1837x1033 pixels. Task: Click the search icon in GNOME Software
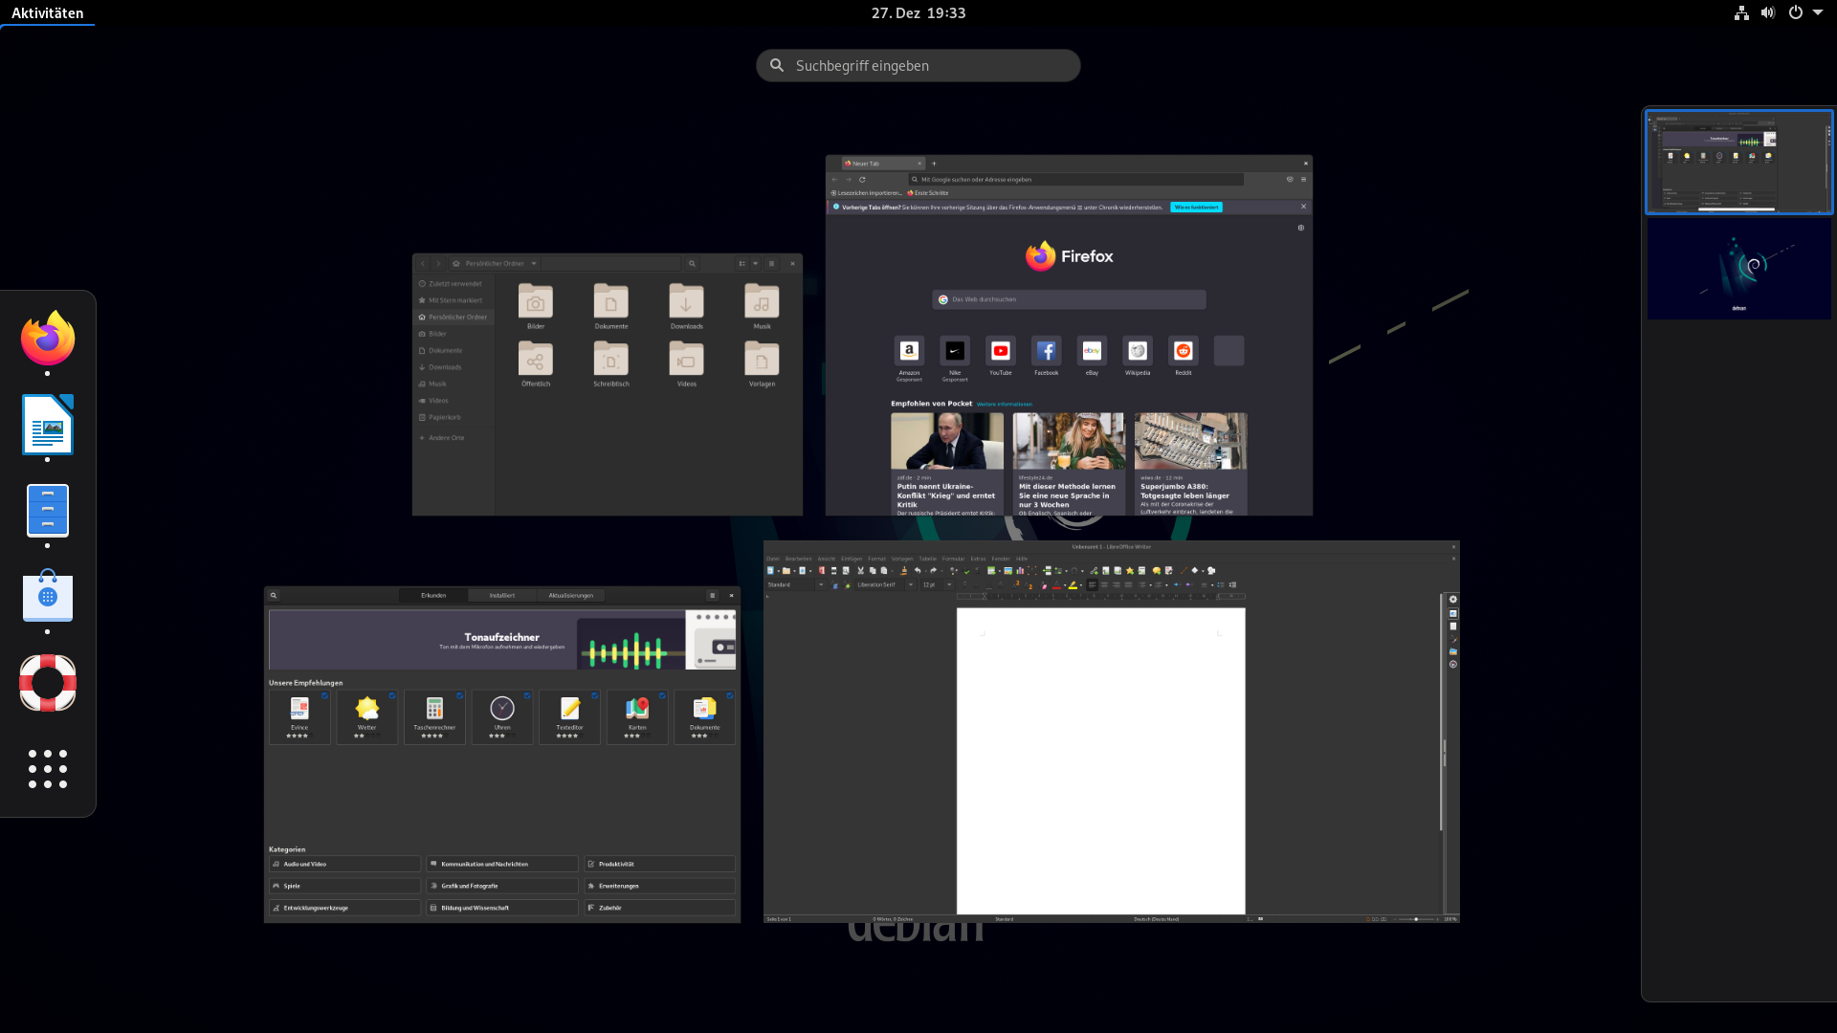(275, 595)
